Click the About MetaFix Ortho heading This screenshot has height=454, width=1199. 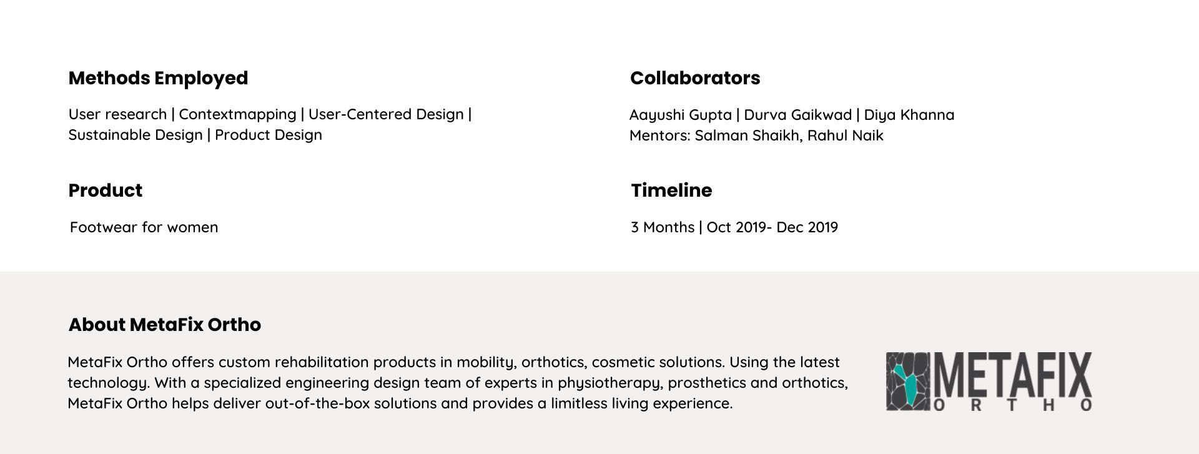(164, 325)
